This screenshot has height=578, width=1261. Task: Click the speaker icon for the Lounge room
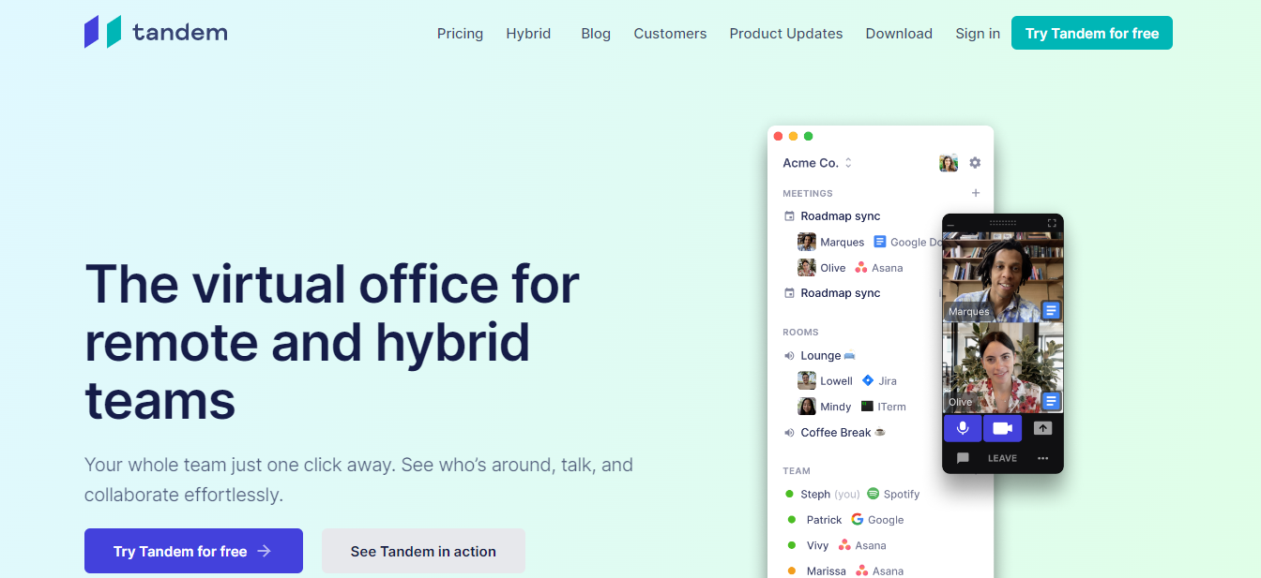point(789,356)
